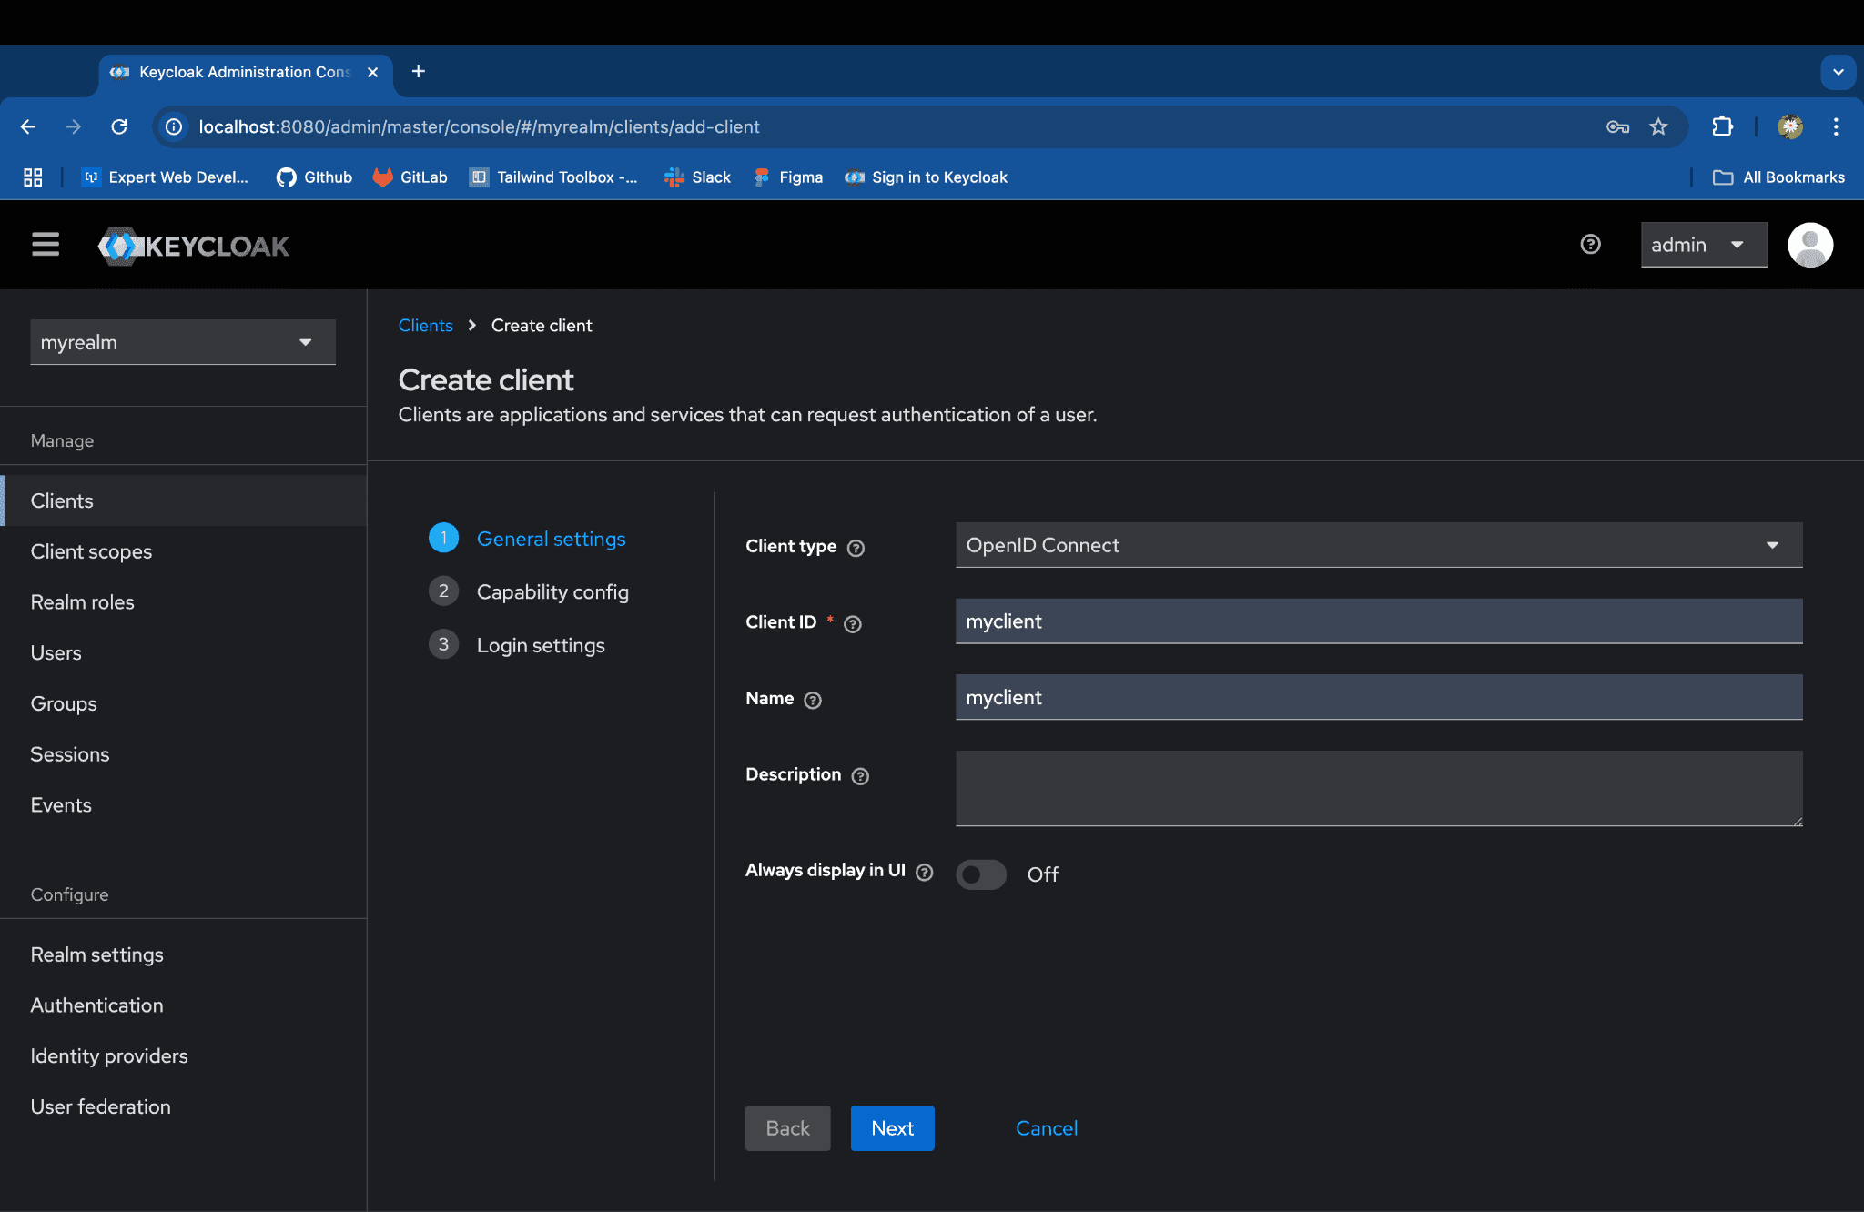Click the Cancel link
The height and width of the screenshot is (1212, 1864).
click(x=1046, y=1128)
